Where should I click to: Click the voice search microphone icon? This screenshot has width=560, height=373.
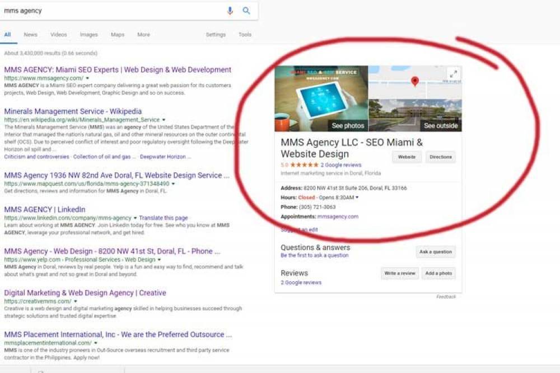click(230, 11)
